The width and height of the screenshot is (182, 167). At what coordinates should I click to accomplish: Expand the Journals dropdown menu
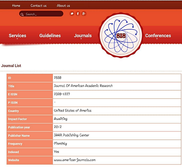click(x=83, y=36)
